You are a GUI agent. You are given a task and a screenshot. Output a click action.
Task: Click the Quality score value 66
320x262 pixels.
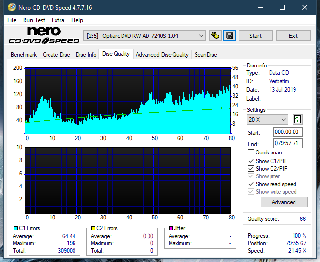click(303, 219)
